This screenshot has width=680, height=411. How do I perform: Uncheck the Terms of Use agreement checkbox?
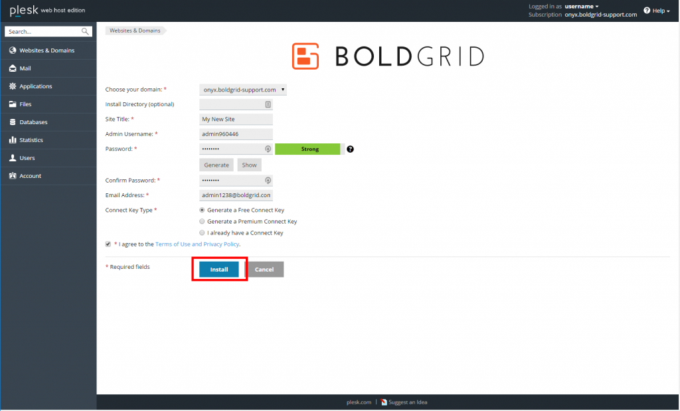point(108,244)
